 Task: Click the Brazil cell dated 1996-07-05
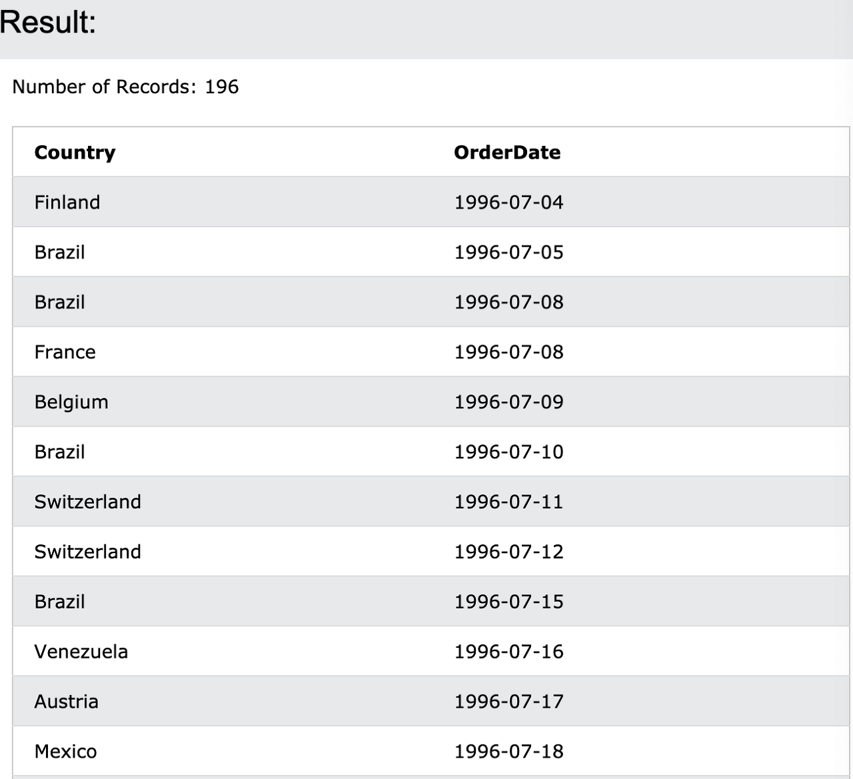(x=60, y=252)
